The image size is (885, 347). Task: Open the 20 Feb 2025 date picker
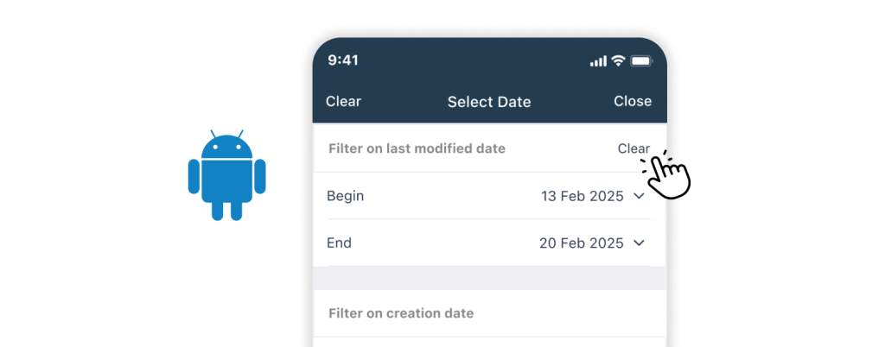tap(581, 243)
